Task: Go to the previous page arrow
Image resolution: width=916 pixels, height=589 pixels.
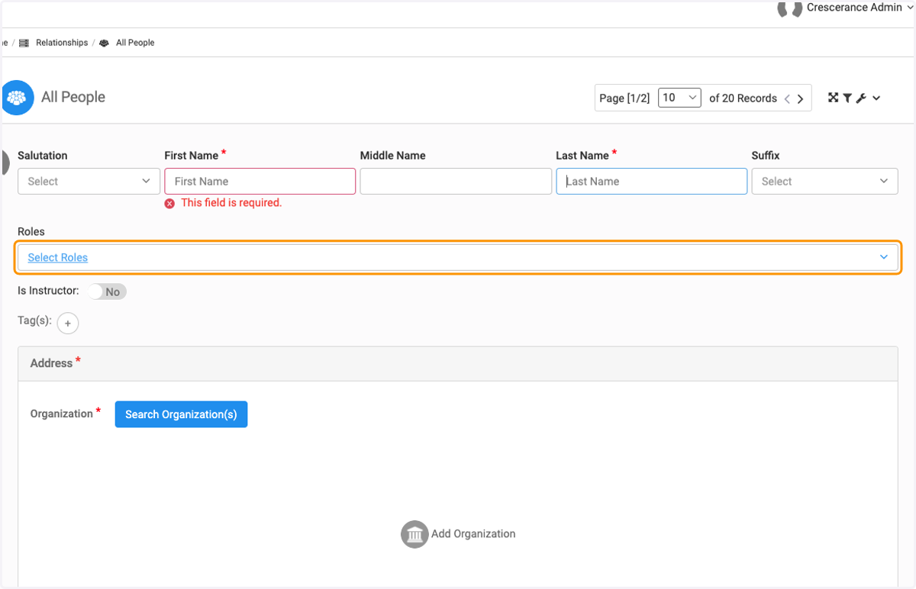Action: tap(787, 98)
